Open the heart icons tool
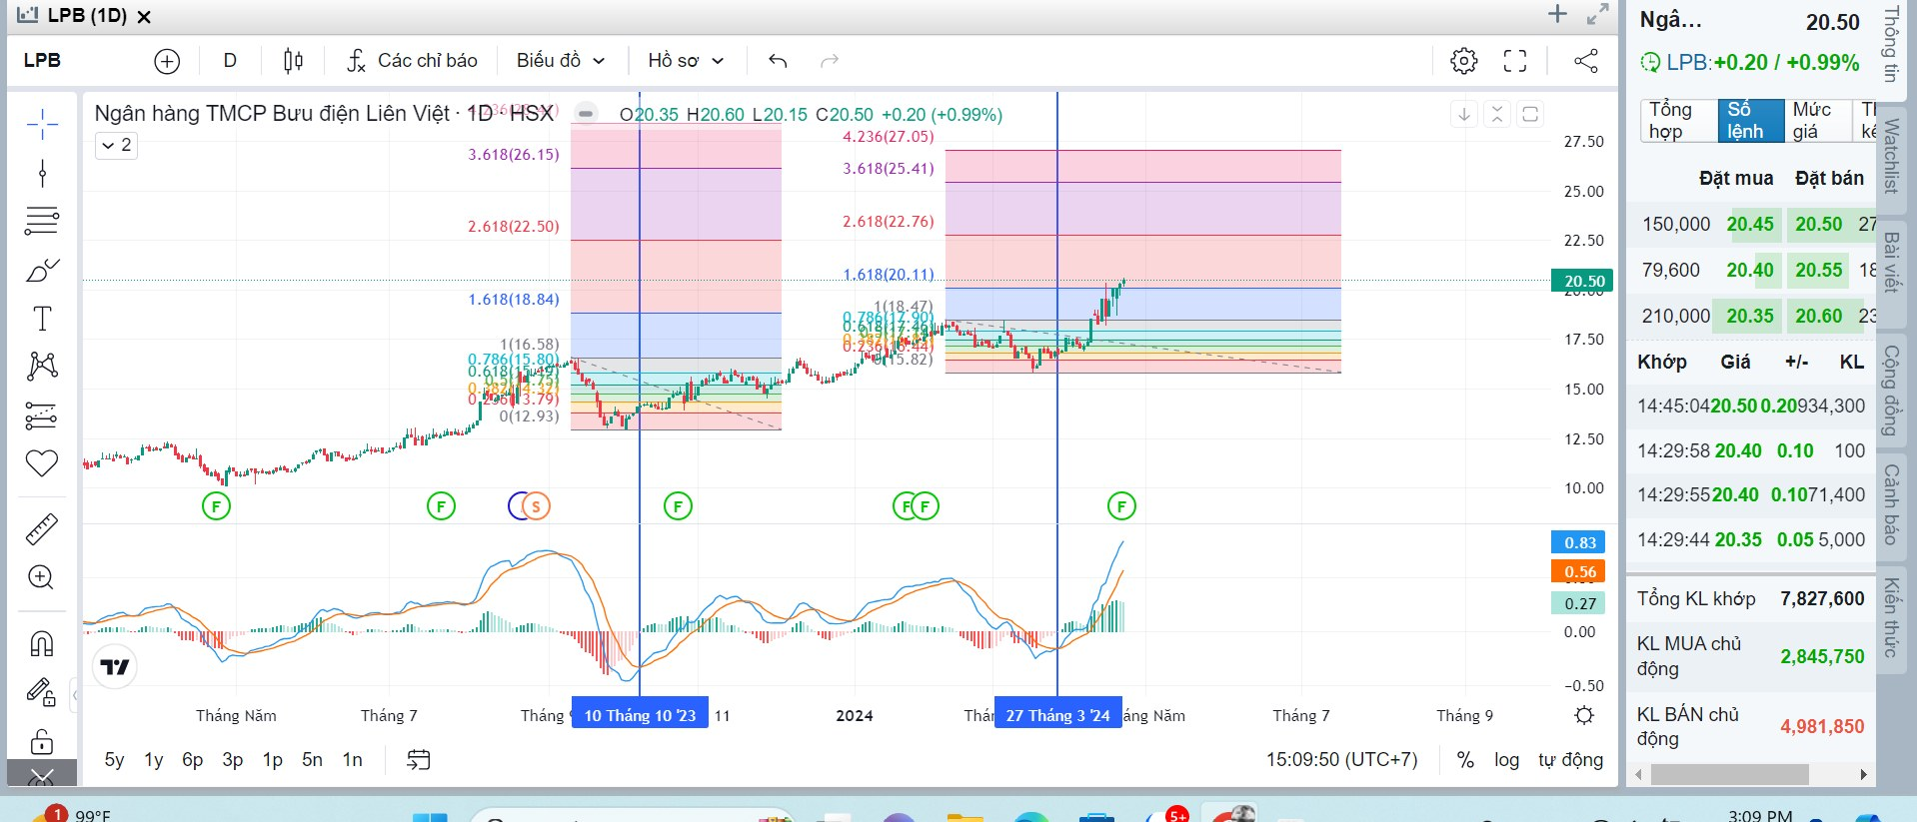 [42, 462]
